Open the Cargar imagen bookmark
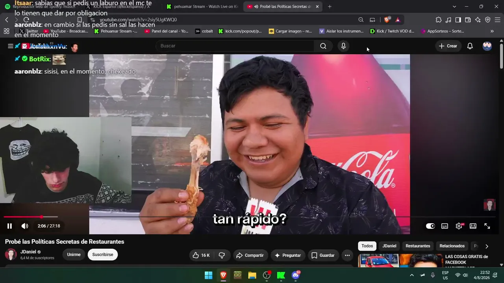 coord(290,31)
